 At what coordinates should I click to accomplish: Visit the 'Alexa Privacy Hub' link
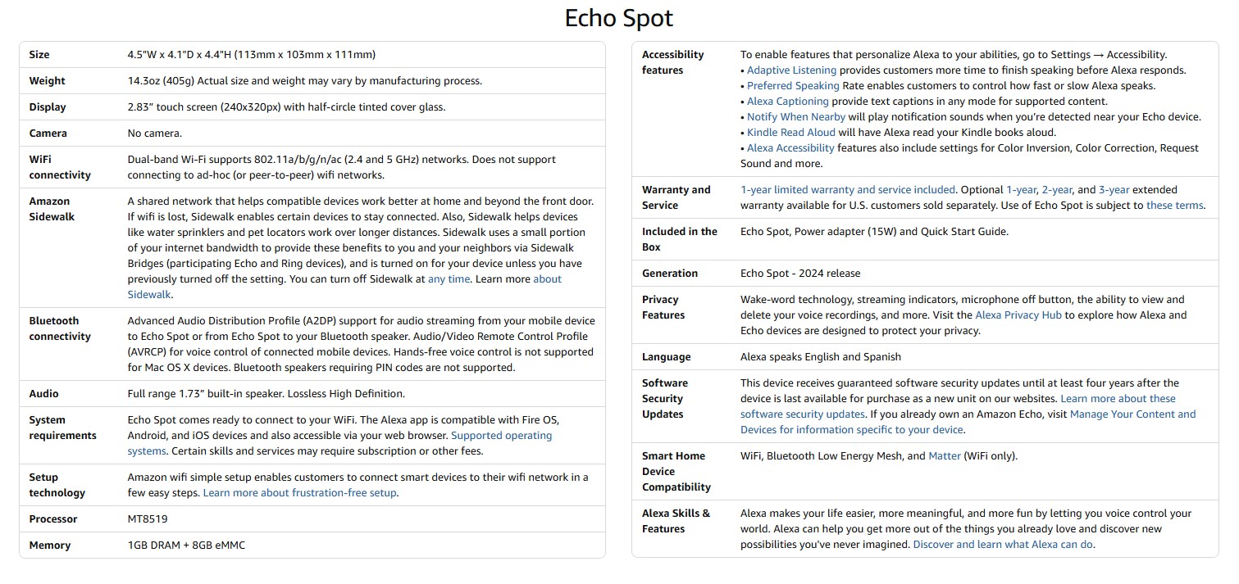coord(1018,315)
